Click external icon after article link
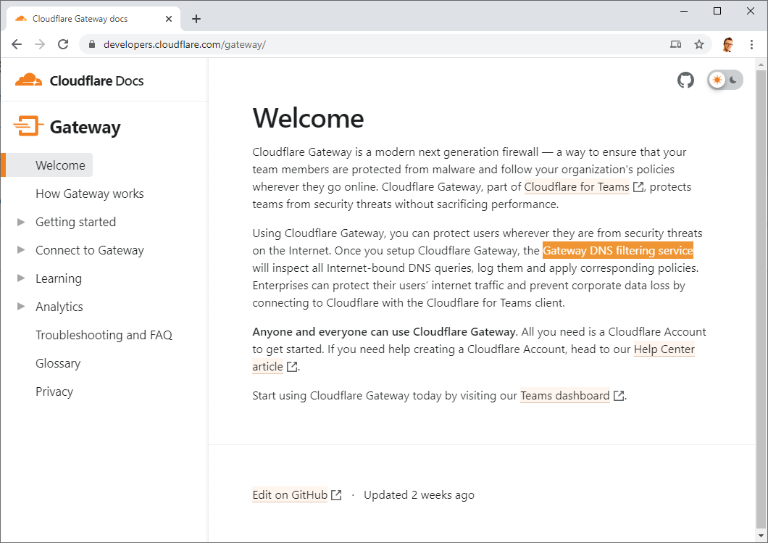 (x=292, y=367)
